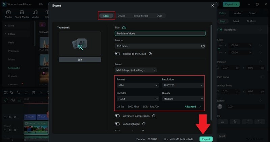Open the Stock Media panel icon

[x=22, y=12]
